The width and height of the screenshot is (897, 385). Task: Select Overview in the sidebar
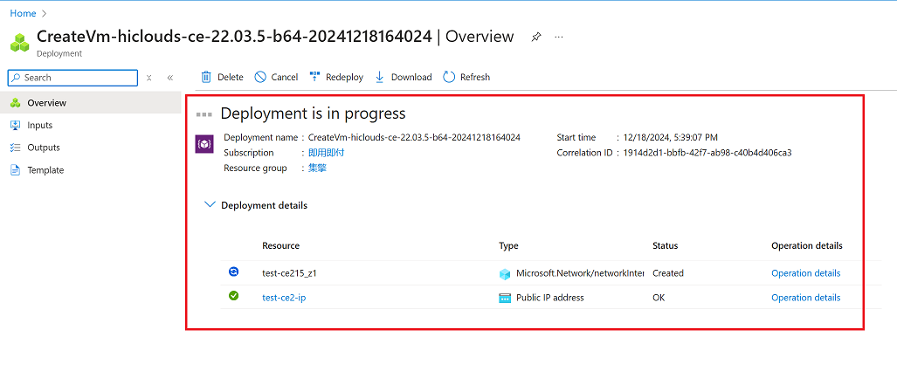point(90,103)
